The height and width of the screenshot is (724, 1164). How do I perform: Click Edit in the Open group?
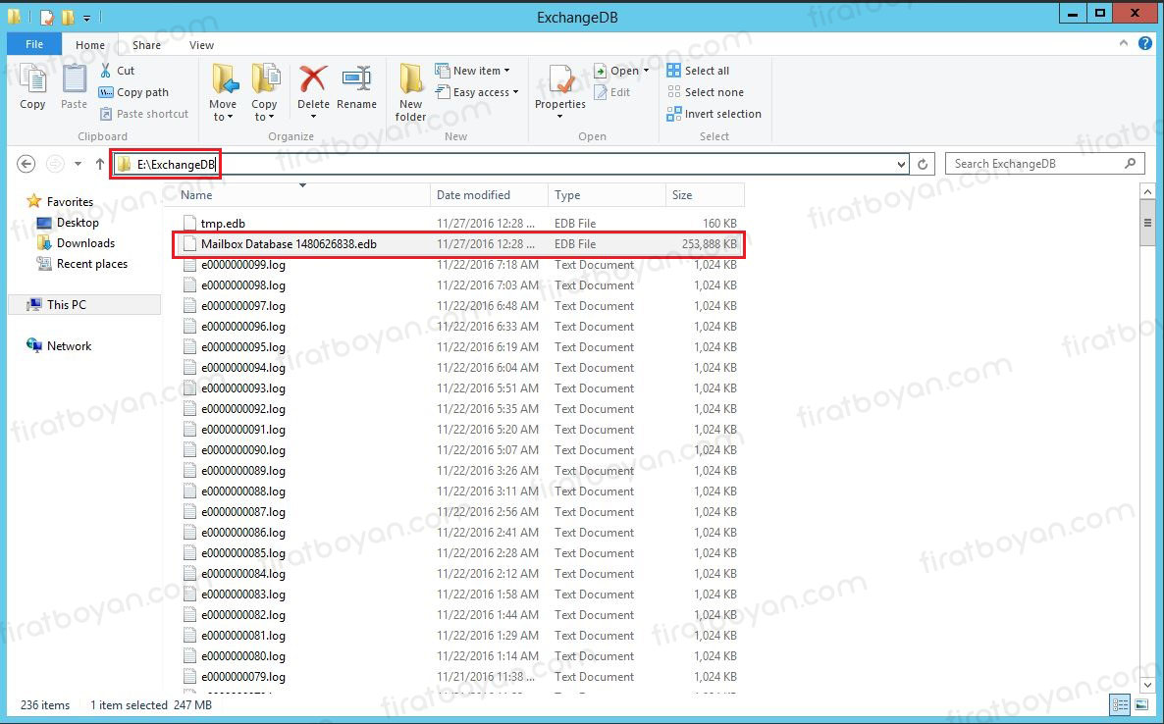[x=612, y=92]
